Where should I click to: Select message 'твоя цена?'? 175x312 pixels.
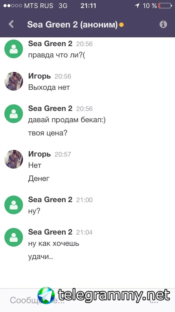click(48, 133)
